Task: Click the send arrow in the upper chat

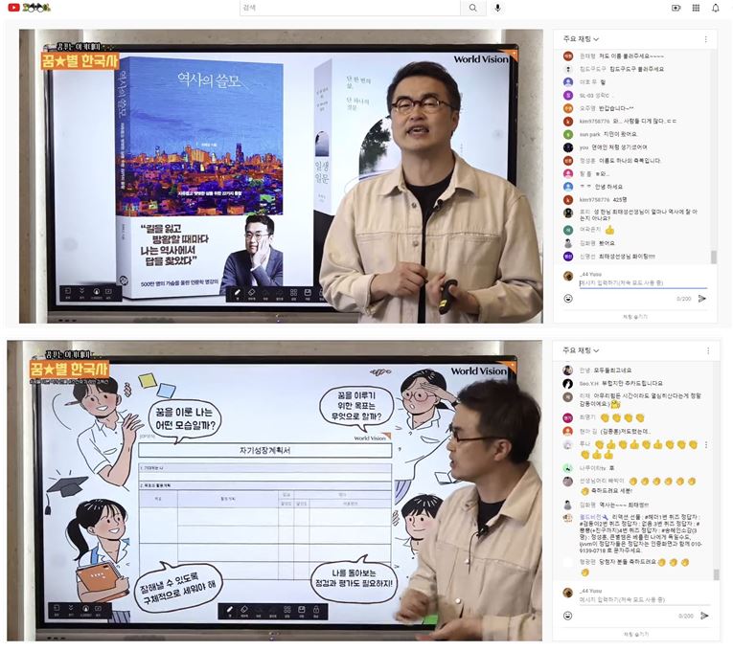Action: [702, 299]
